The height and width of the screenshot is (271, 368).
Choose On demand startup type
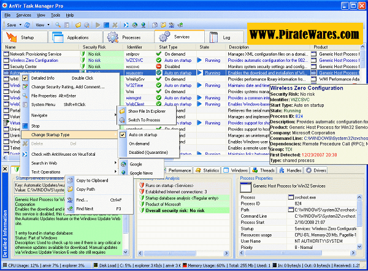(148, 143)
